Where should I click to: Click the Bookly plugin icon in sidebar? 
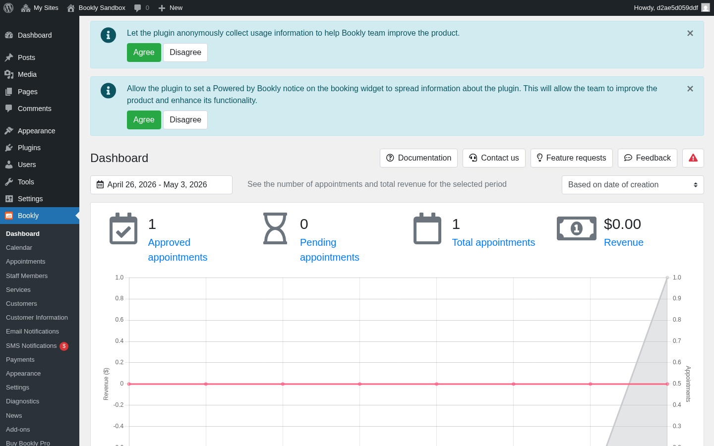[x=9, y=216]
